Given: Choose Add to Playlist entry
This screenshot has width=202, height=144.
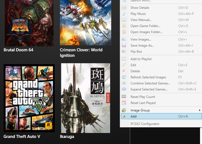Looking at the screenshot, I should coord(161,59).
